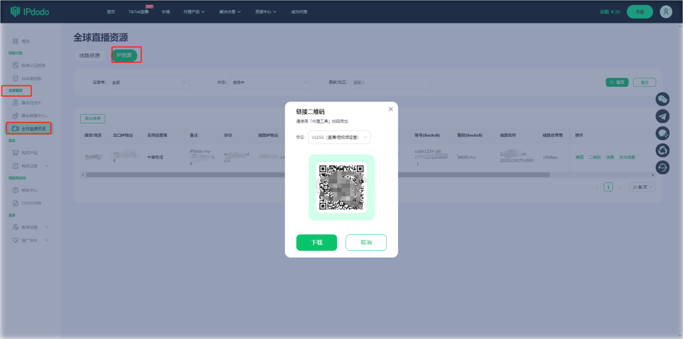Click the 10Mbps bandwidth cell
The height and width of the screenshot is (339, 683).
(550, 157)
